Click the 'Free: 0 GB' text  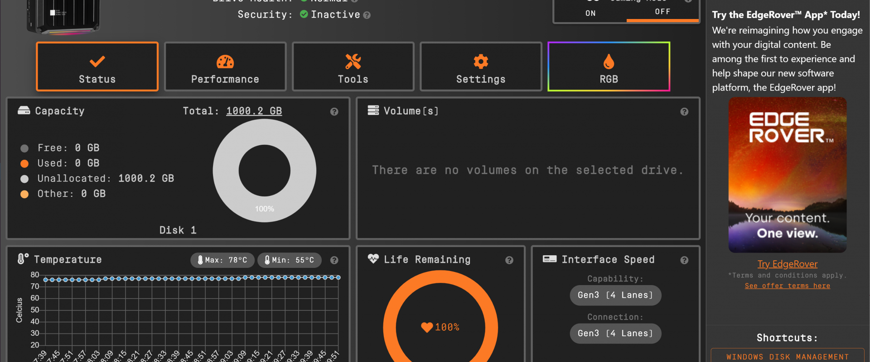point(68,148)
